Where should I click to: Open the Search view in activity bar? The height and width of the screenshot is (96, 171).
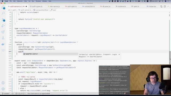pos(3,13)
